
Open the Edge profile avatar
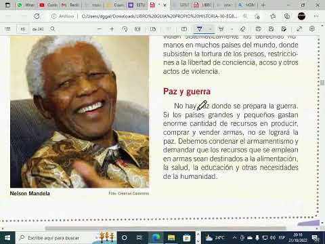(301, 16)
